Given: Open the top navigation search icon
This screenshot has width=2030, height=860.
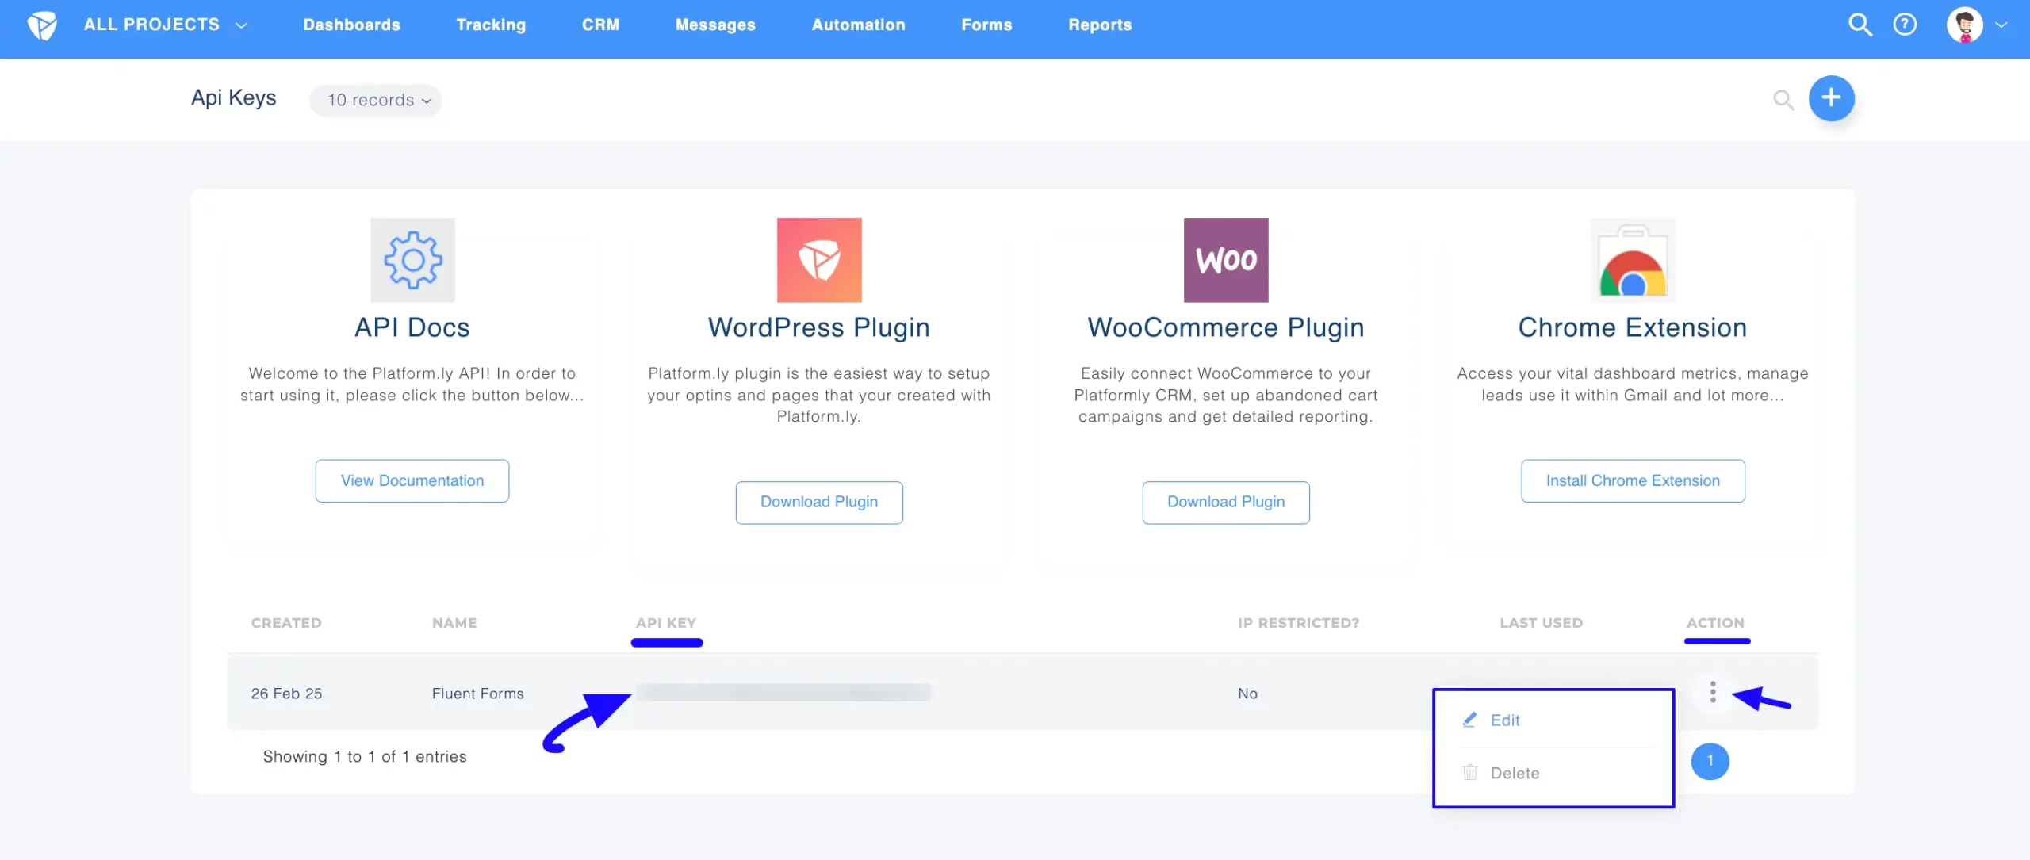Looking at the screenshot, I should [1860, 25].
